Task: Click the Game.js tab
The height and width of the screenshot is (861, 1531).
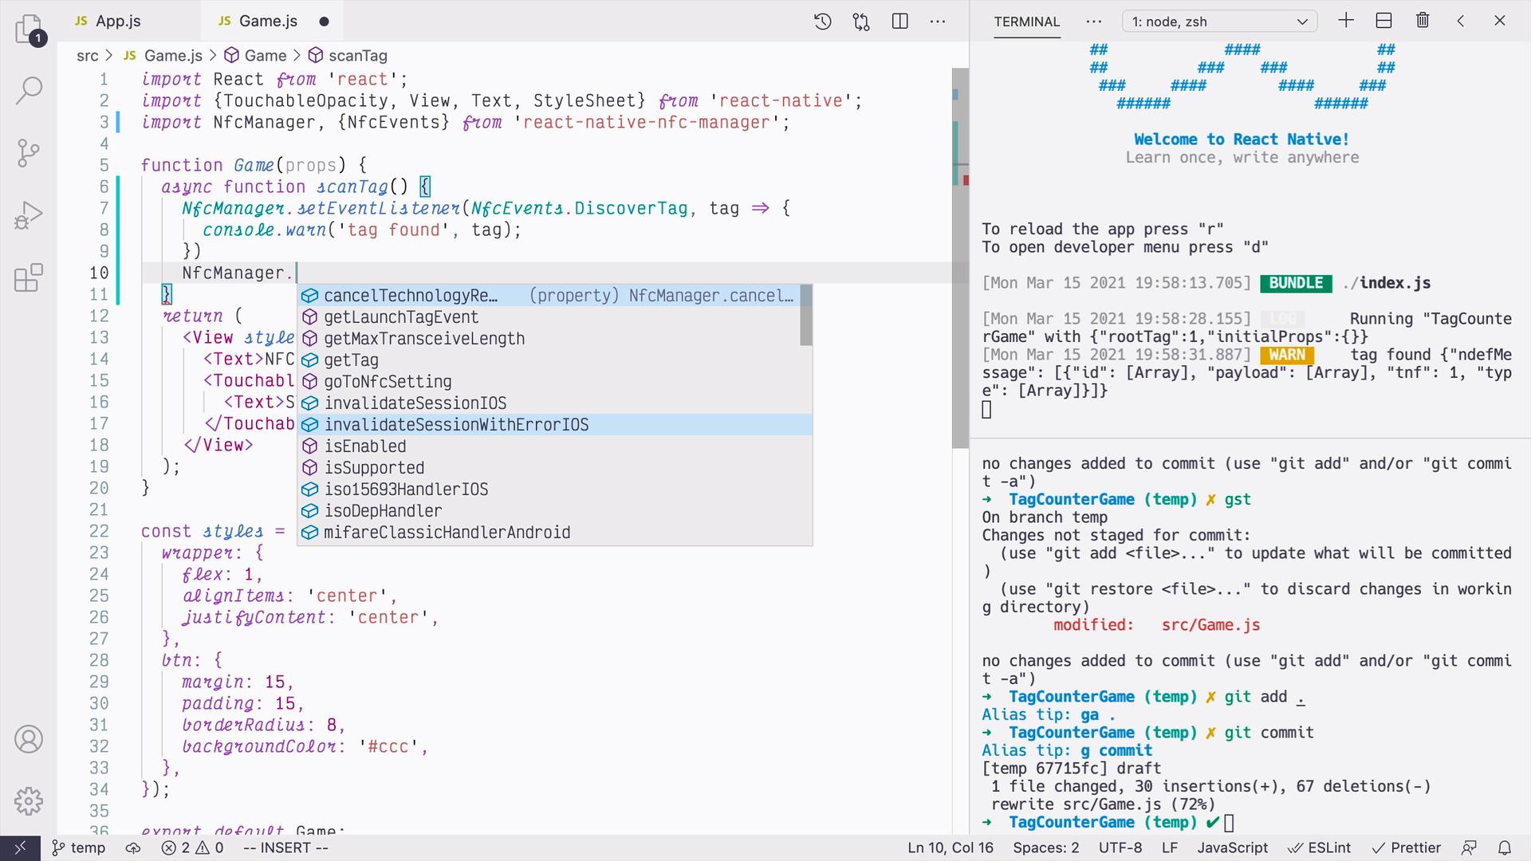Action: (265, 21)
